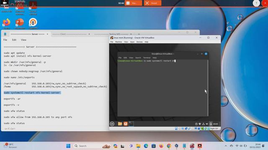Click highlighted 'sudo systemctl restart nfs-kernel-server' line

click(32, 92)
